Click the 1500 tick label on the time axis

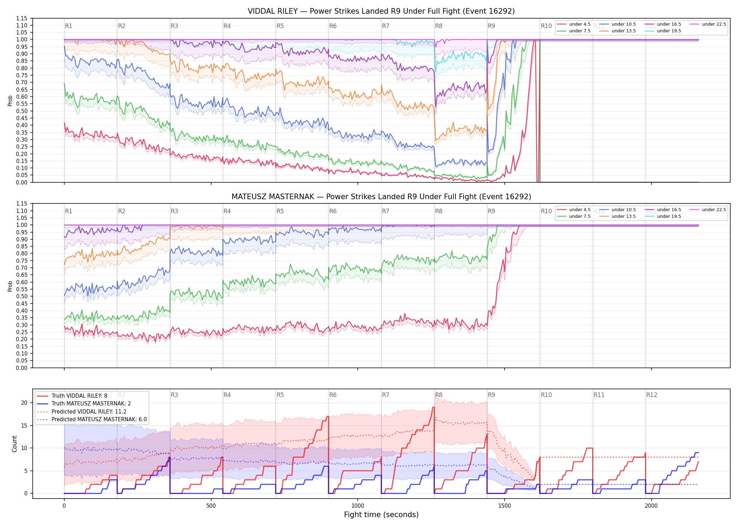(505, 506)
